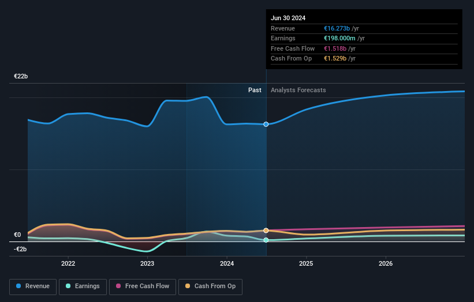The width and height of the screenshot is (474, 302).
Task: Click the Analysts Forecasts label
Action: [x=298, y=90]
